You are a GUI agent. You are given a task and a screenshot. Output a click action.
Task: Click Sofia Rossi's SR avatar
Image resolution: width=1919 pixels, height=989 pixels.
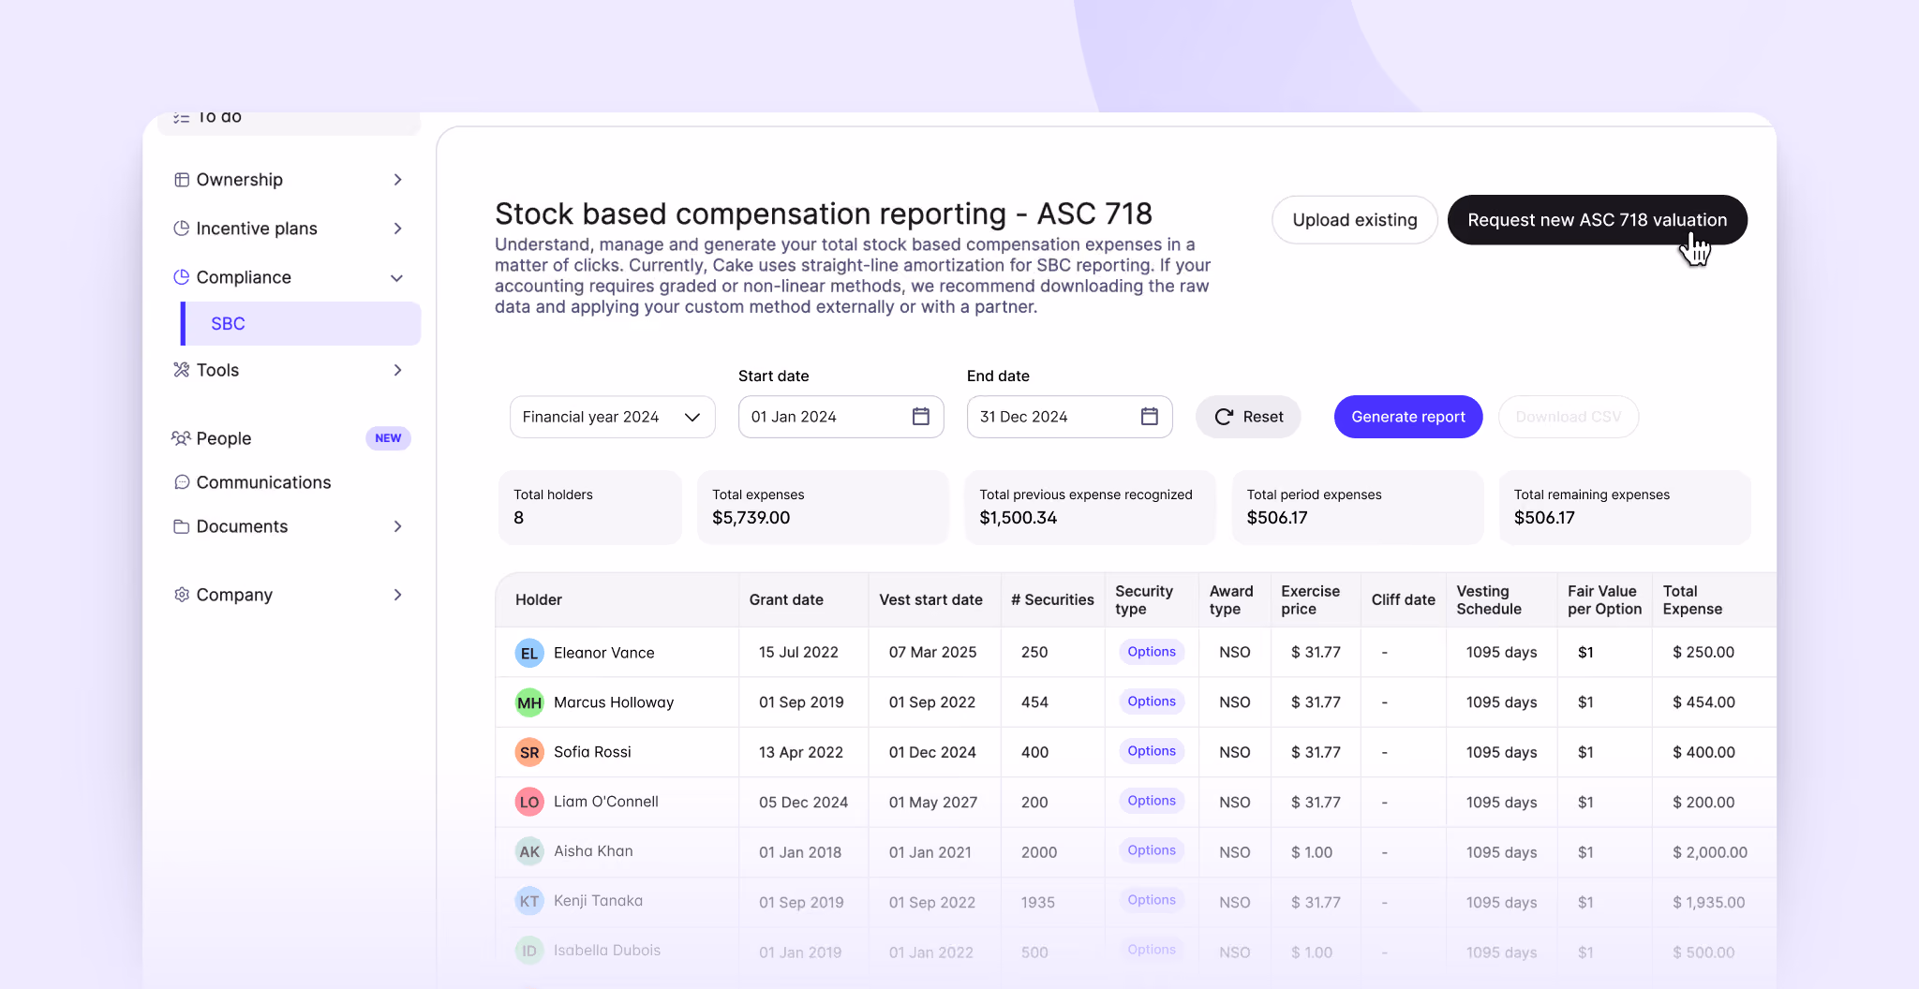[529, 752]
